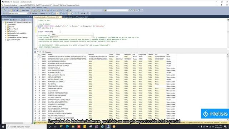Open Microsoft Edge from the taskbar

pos(67,126)
